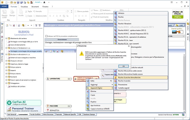
Task: Click OK in the ATTENZIONE dialog
Action: point(123,66)
